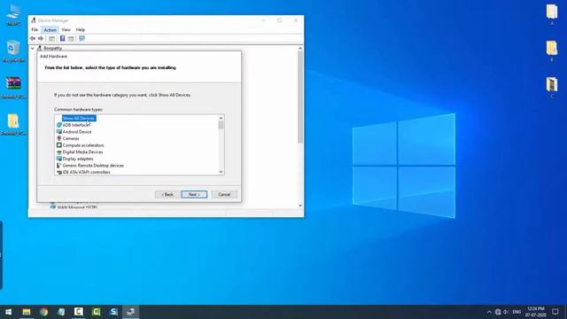Image resolution: width=567 pixels, height=319 pixels.
Task: Click the Back button in Add Hardware
Action: [167, 195]
